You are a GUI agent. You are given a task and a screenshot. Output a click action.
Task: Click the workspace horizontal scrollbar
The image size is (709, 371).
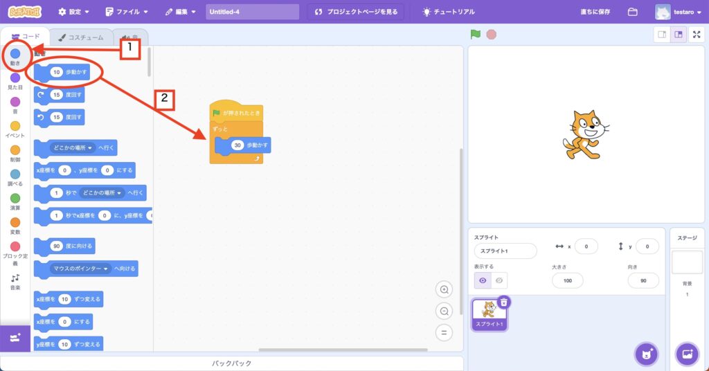tap(343, 350)
